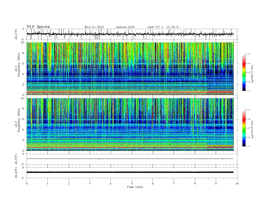Click the ch.1 'Frequency (kHz)' axis label
The width and height of the screenshot is (267, 206).
(x=19, y=65)
